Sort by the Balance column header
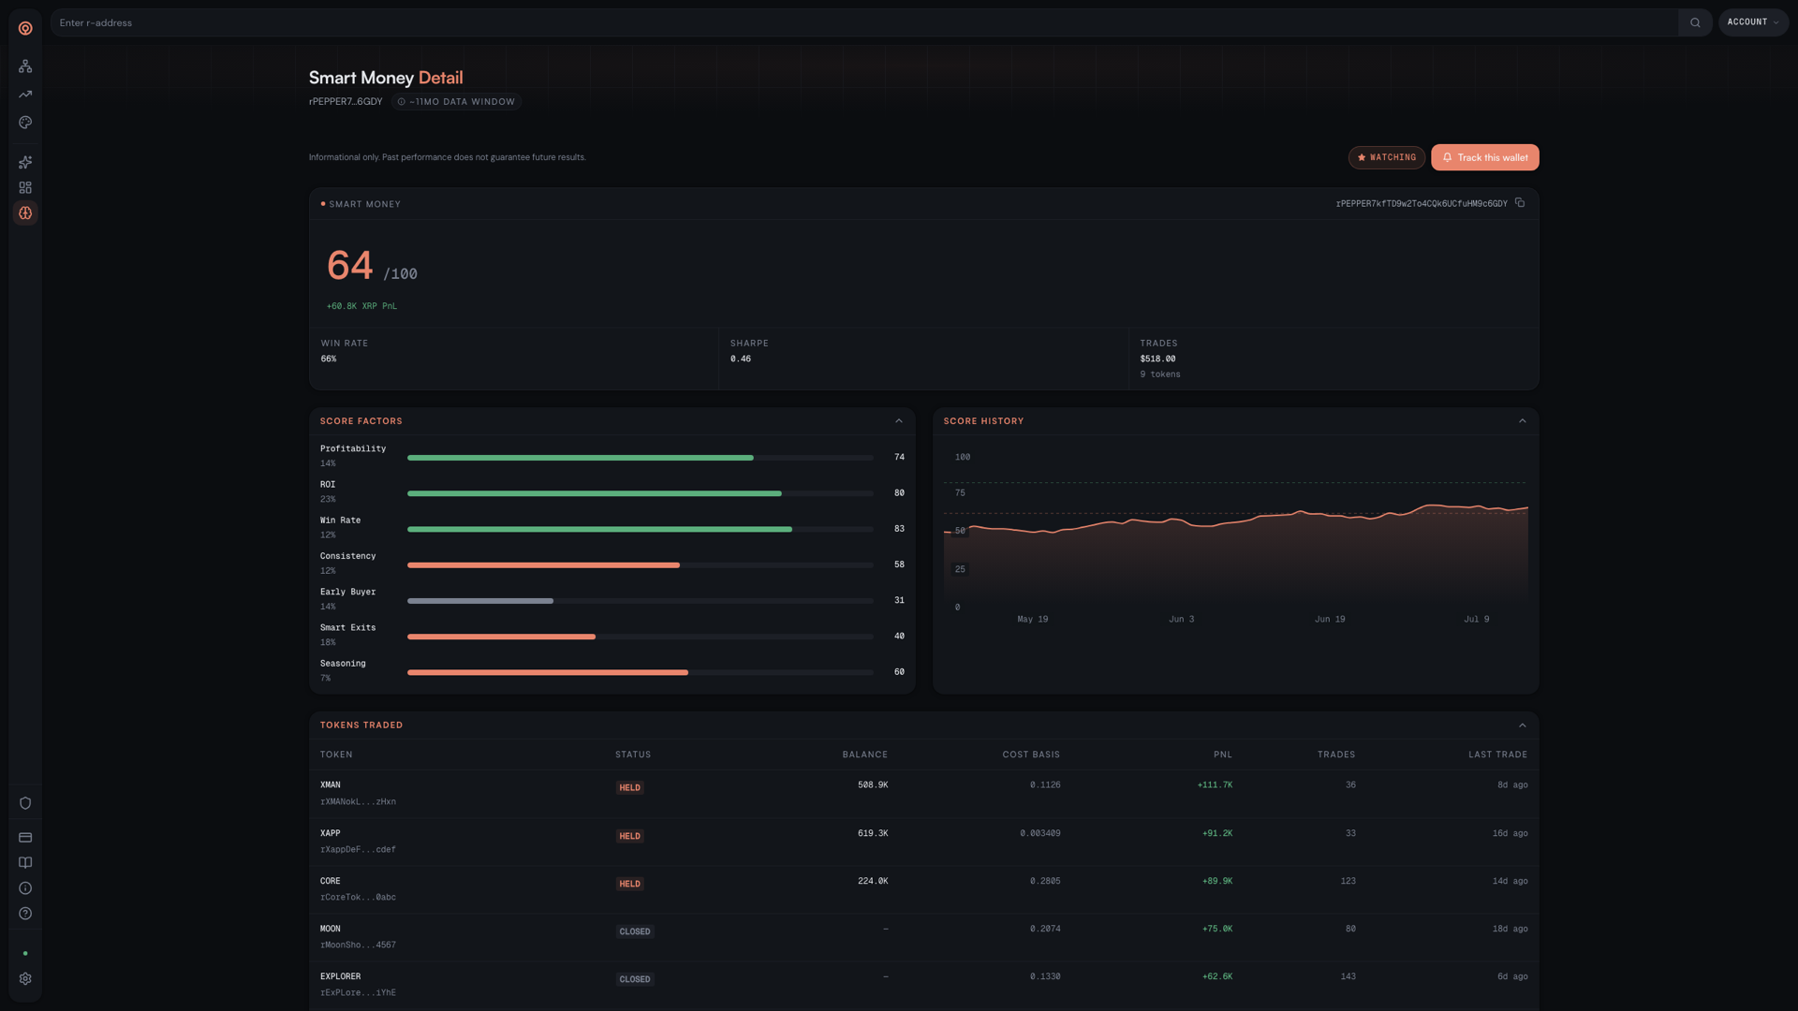The image size is (1798, 1011). point(864,755)
